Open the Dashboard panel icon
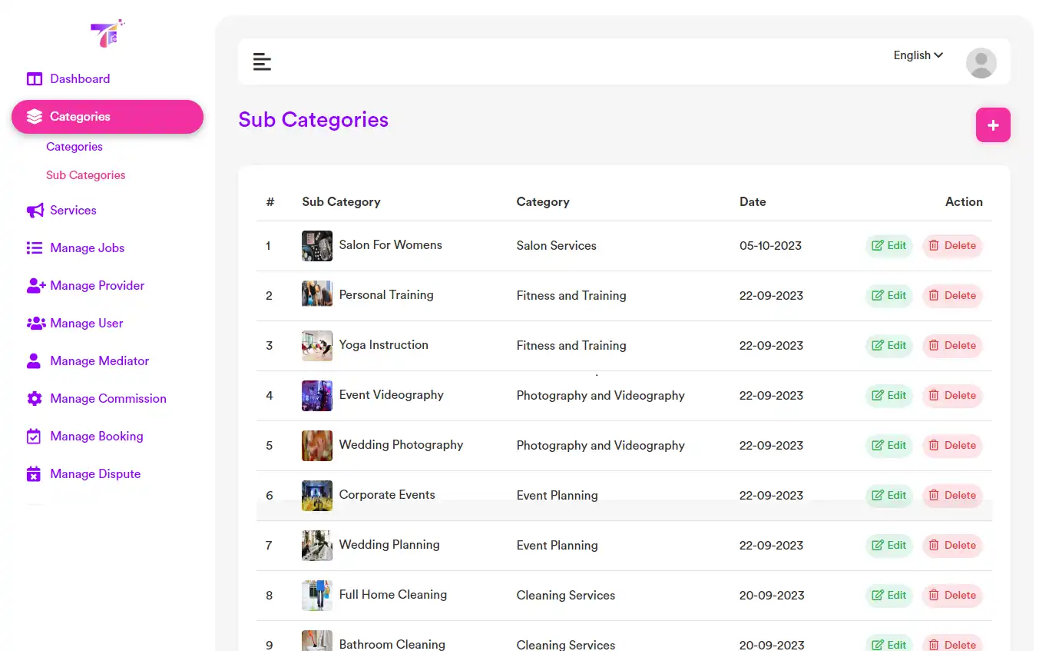The height and width of the screenshot is (651, 1049). (35, 78)
